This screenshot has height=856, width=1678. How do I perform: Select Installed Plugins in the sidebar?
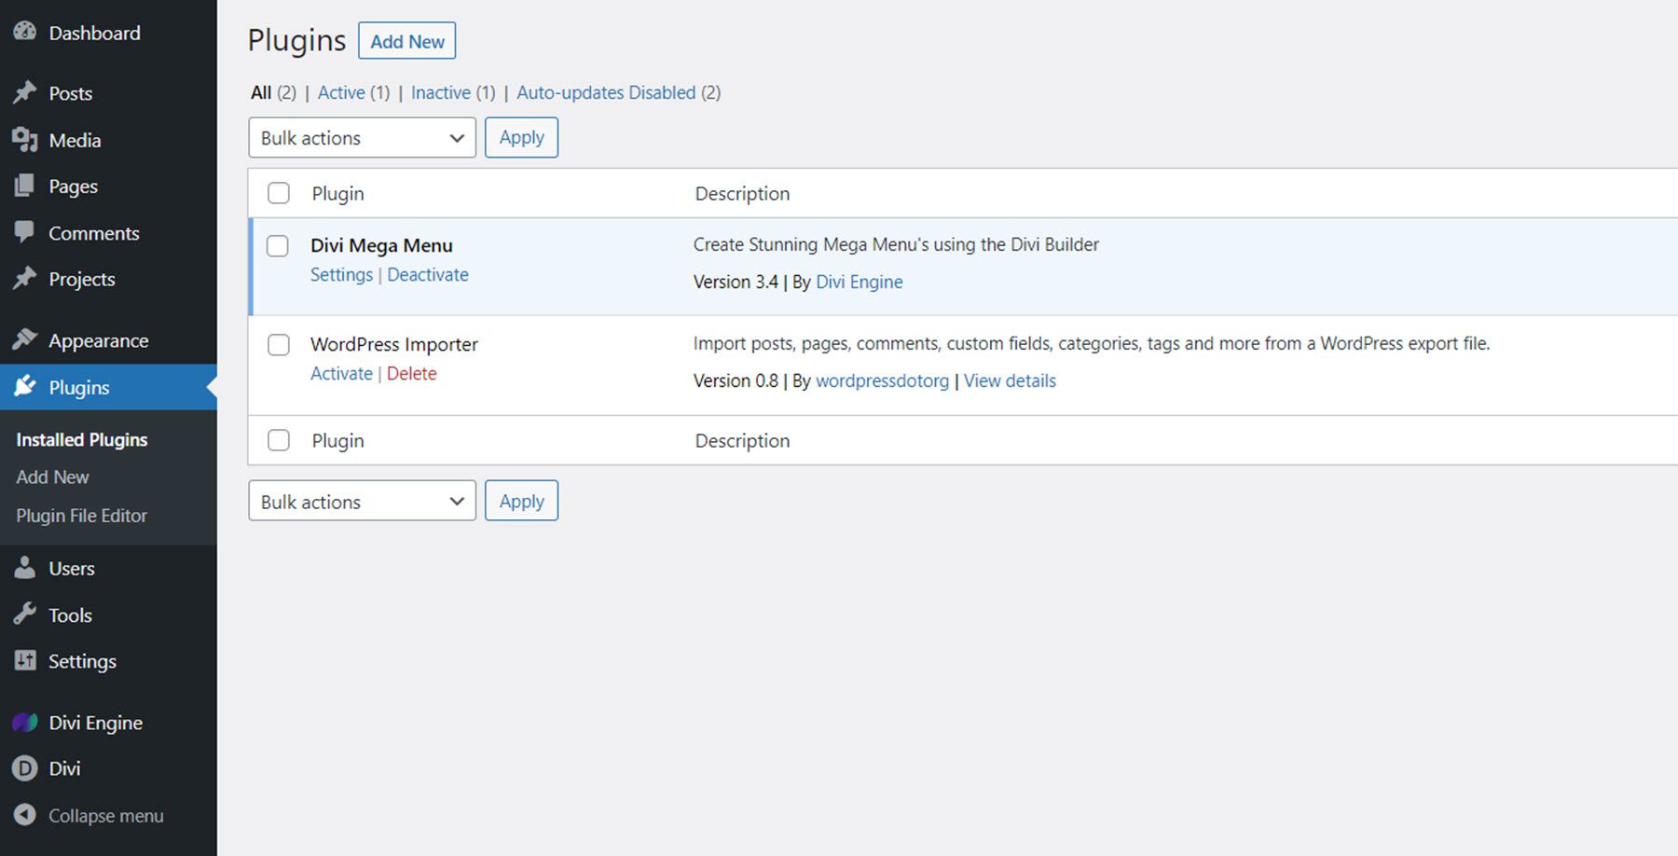81,438
